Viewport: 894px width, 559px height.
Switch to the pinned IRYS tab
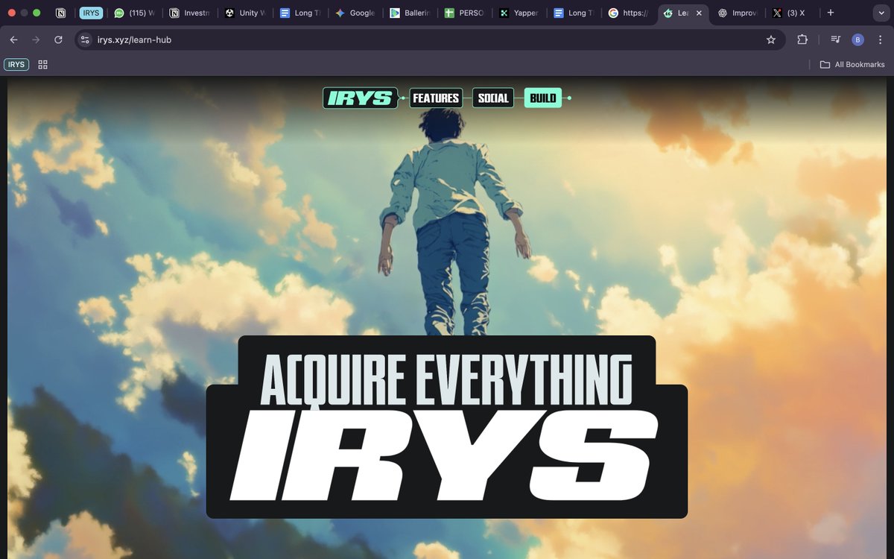tap(91, 13)
